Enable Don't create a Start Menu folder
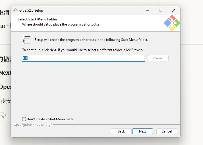This screenshot has width=203, height=145. (x=24, y=119)
